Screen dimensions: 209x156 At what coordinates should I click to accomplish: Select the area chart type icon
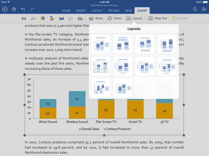(61, 19)
